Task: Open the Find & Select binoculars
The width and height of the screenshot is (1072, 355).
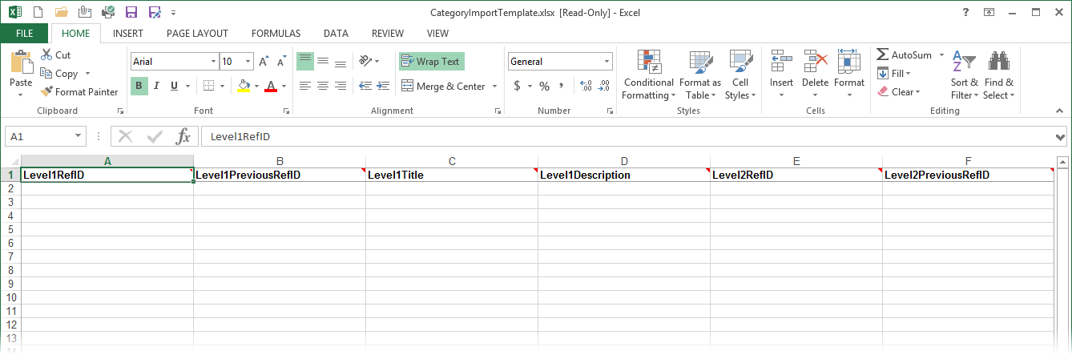Action: [998, 76]
